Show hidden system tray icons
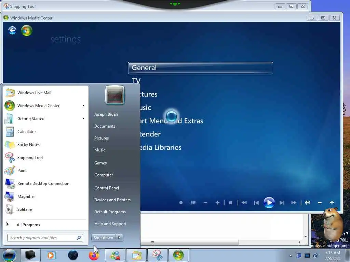This screenshot has width=350, height=262. pos(291,256)
